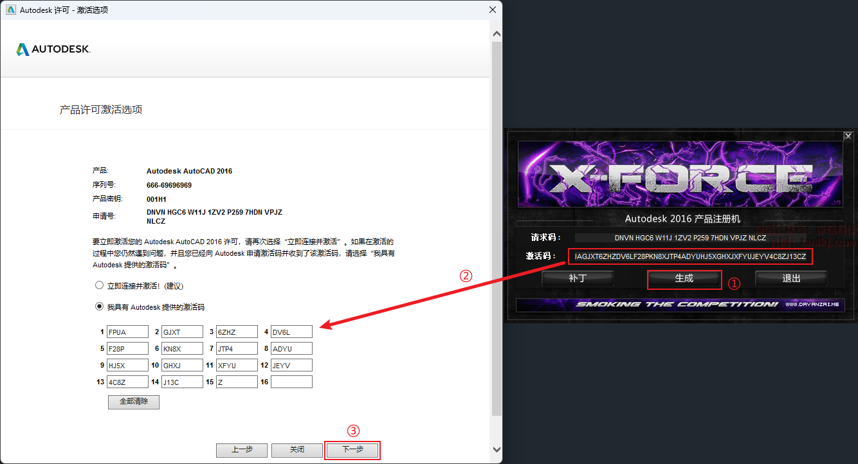Click the scroll down arrow in the Autodesk window
The height and width of the screenshot is (464, 858).
(x=496, y=450)
